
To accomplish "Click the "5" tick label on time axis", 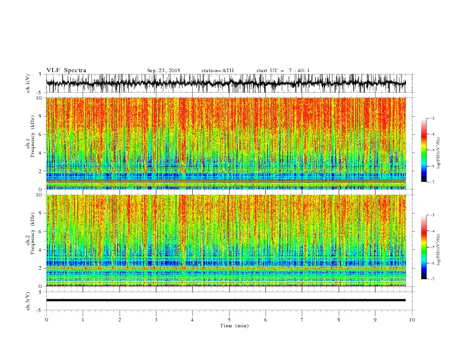I will click(x=229, y=320).
